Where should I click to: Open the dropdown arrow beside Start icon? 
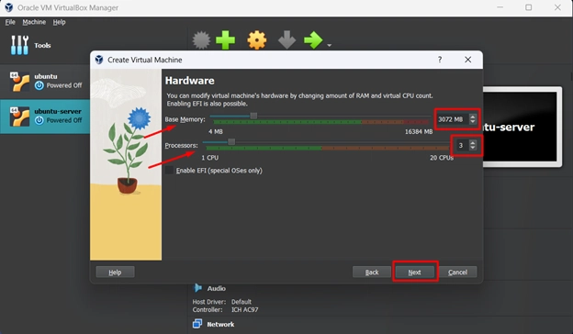tap(330, 45)
